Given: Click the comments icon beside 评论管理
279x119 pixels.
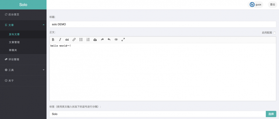Looking at the screenshot, I should pyautogui.click(x=6, y=59).
